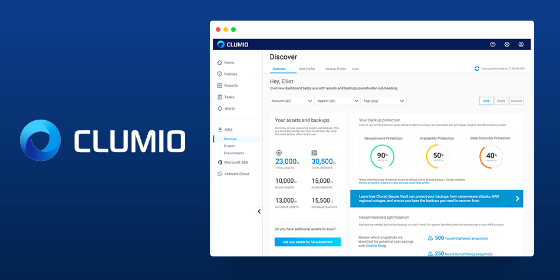
Task: Open the 500 found Orphaned snapshots link
Action: click(461, 238)
